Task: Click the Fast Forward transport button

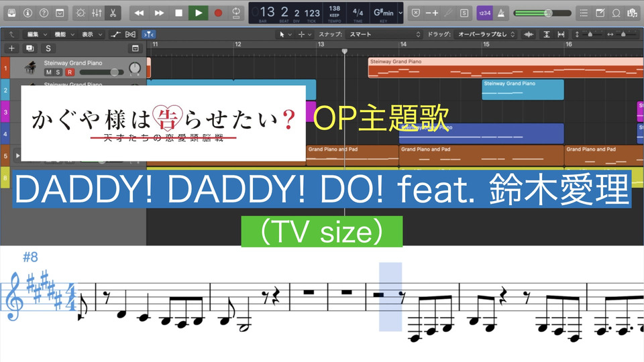Action: tap(159, 13)
